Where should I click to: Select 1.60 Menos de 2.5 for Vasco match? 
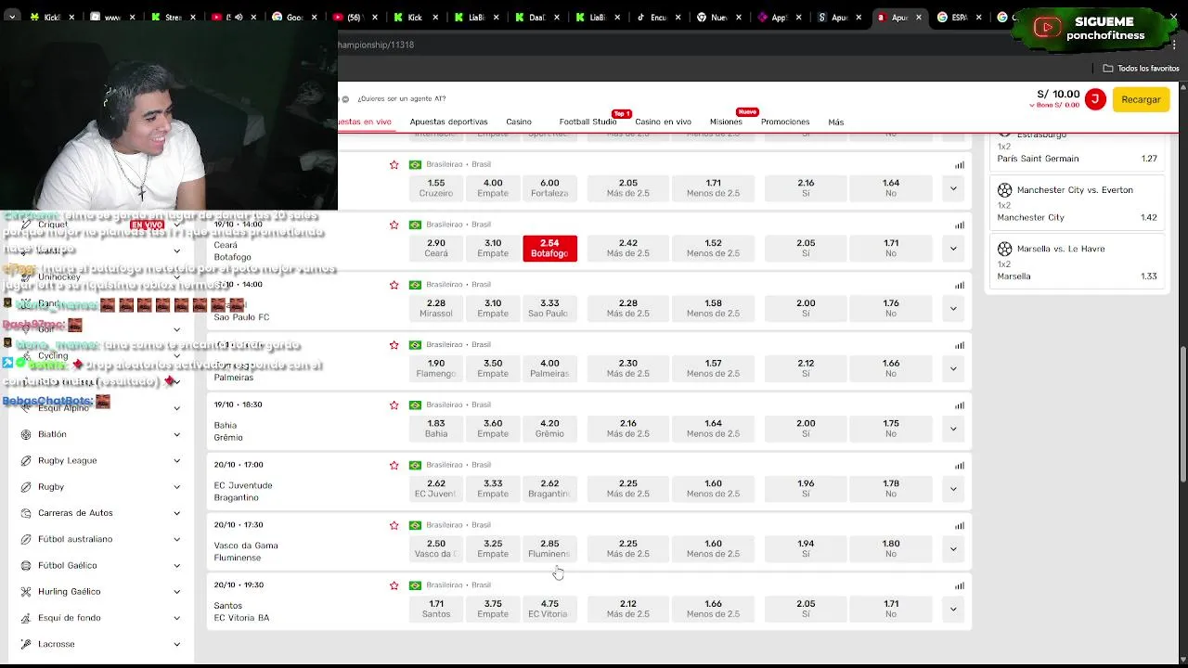click(713, 549)
